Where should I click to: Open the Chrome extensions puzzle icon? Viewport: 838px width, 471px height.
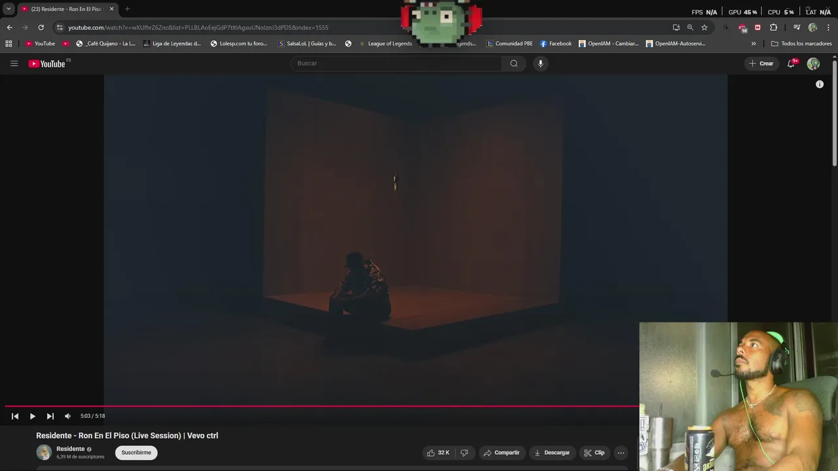tap(773, 27)
